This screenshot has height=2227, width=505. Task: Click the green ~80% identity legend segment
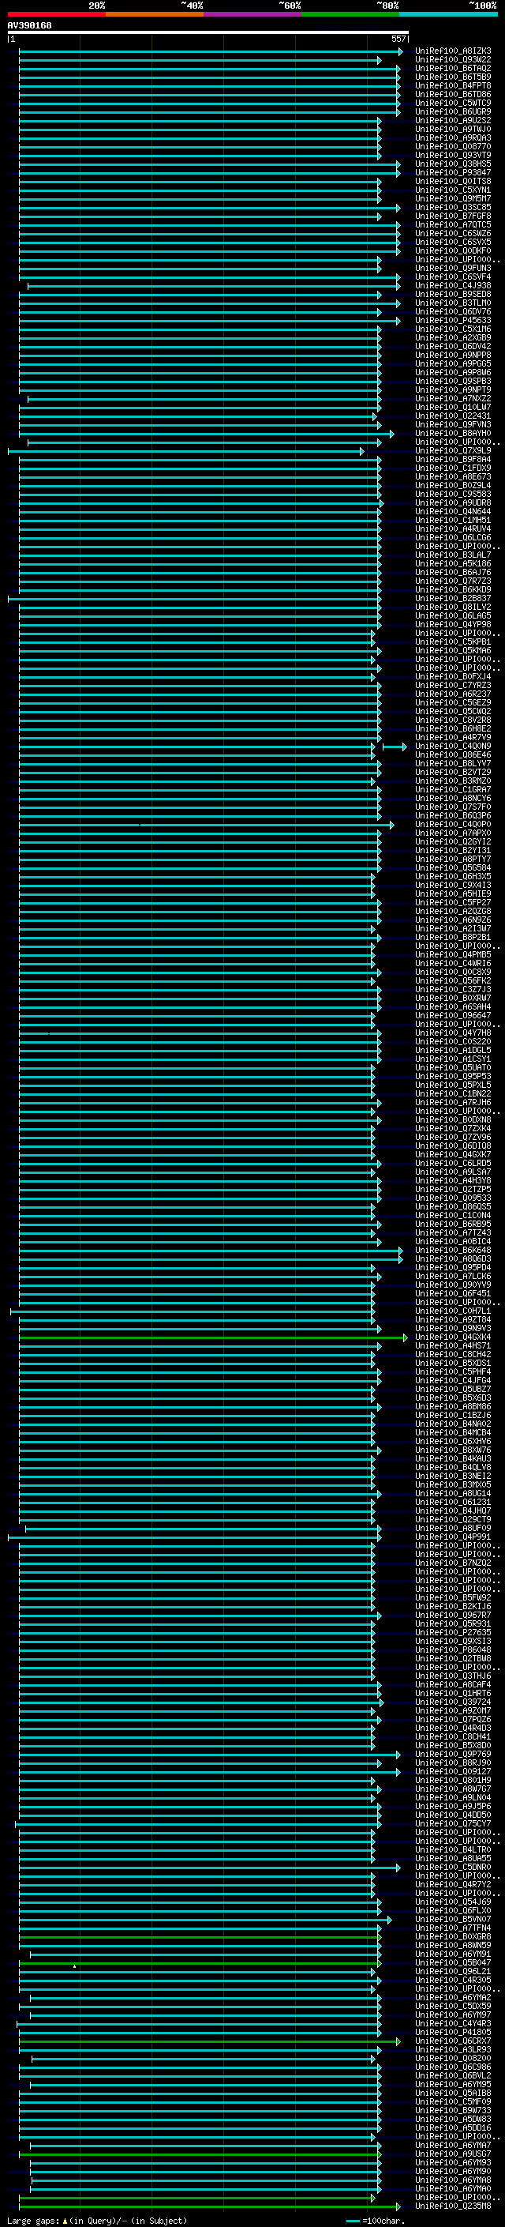tap(350, 14)
